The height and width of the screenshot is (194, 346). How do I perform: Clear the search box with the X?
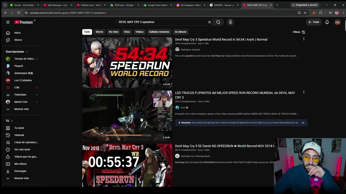pyautogui.click(x=209, y=22)
